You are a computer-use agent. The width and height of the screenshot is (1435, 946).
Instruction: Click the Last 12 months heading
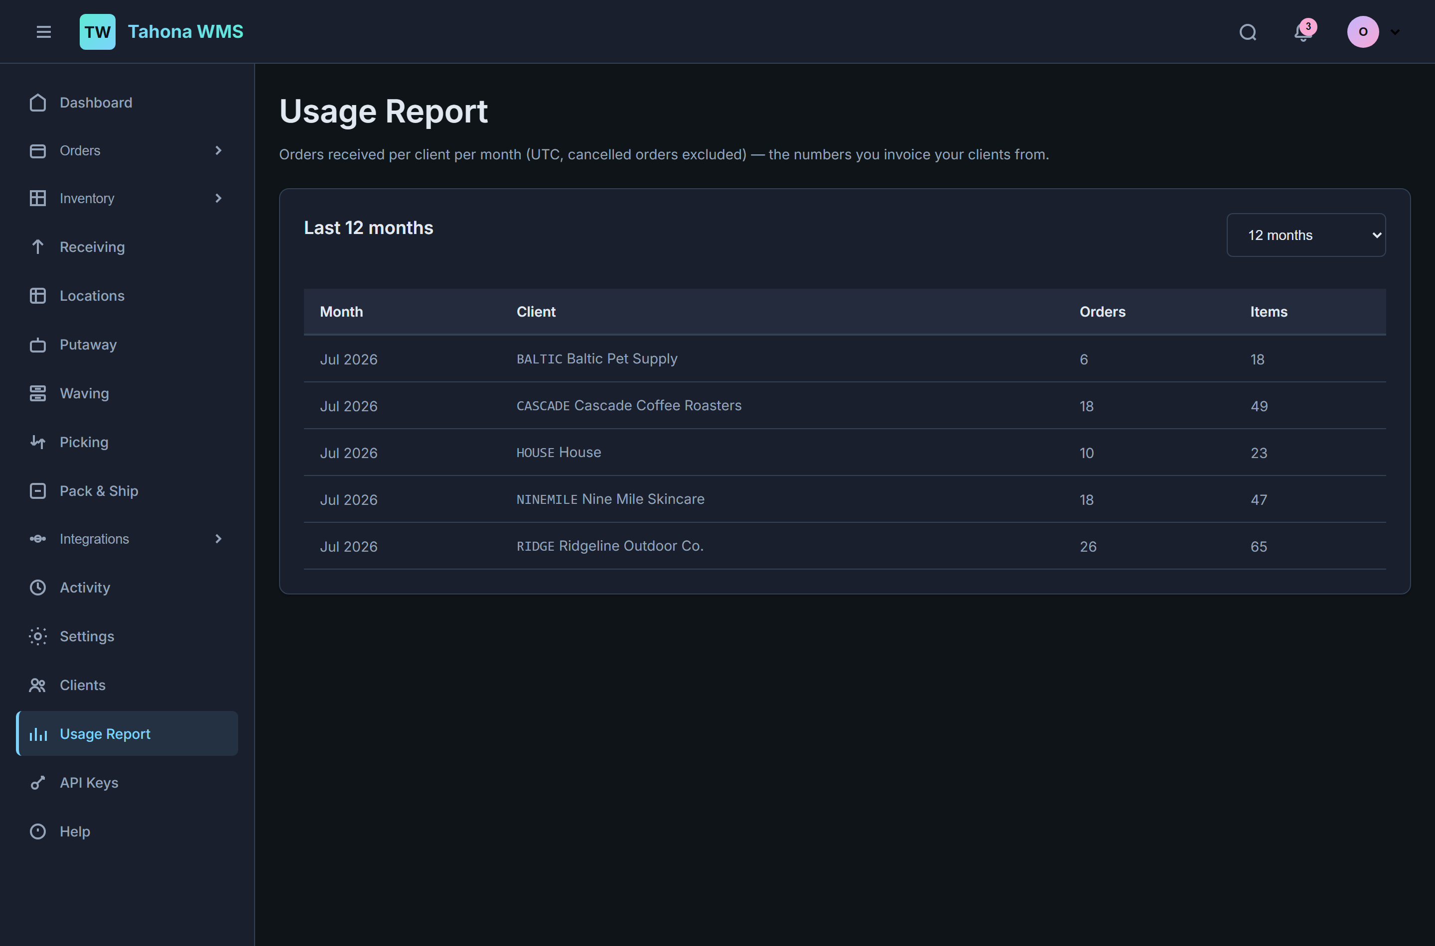coord(368,228)
